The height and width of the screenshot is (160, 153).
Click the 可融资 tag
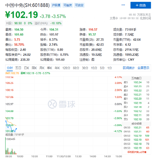click(68, 5)
